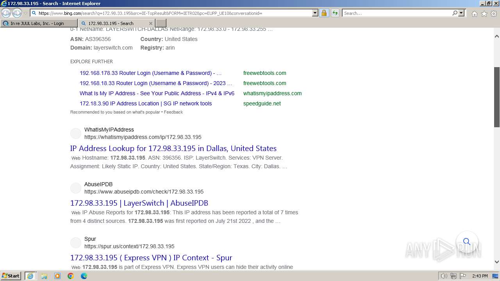Click the Spur site favicon

76,243
